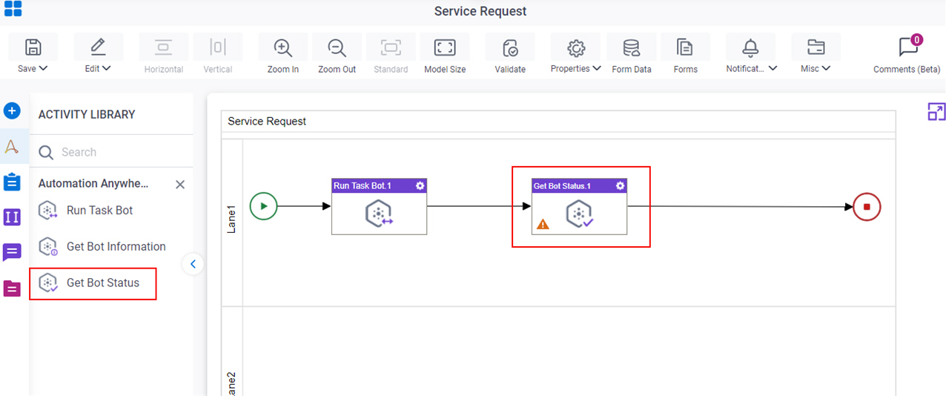Expand the Edit dropdown
Screen dimensions: 946x396
coord(107,69)
